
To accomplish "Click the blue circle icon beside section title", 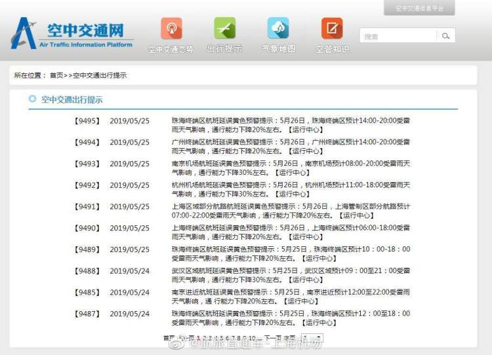I will (x=32, y=100).
